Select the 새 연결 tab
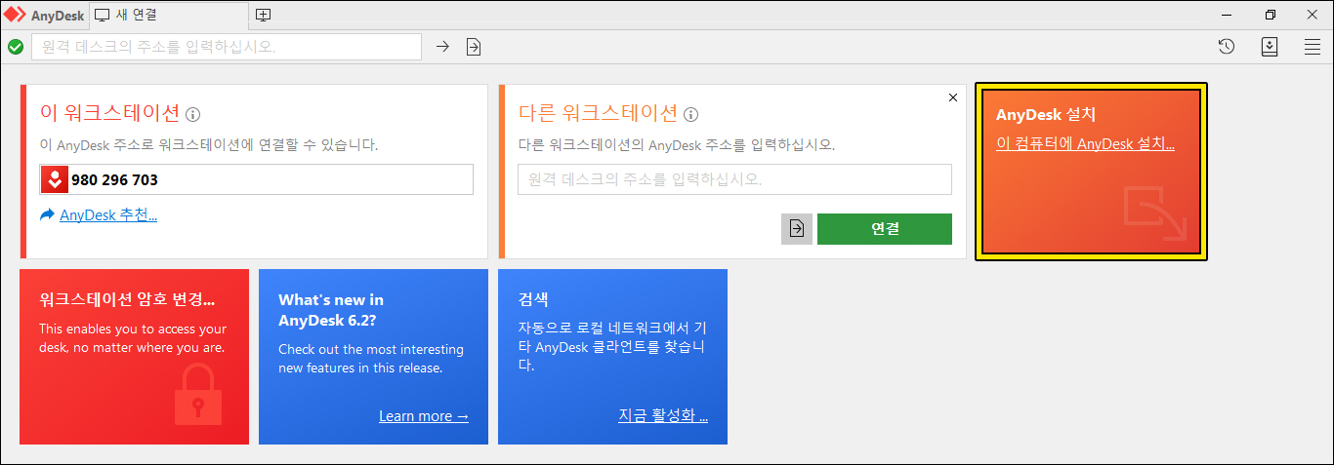Screen dimensions: 1334x465 click(x=169, y=15)
